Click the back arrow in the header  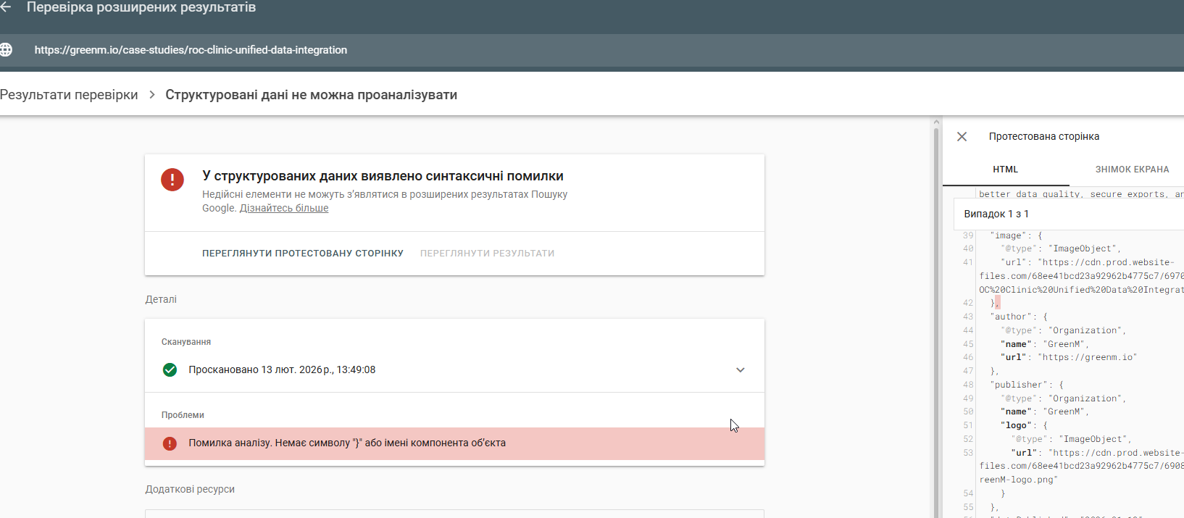coord(6,7)
